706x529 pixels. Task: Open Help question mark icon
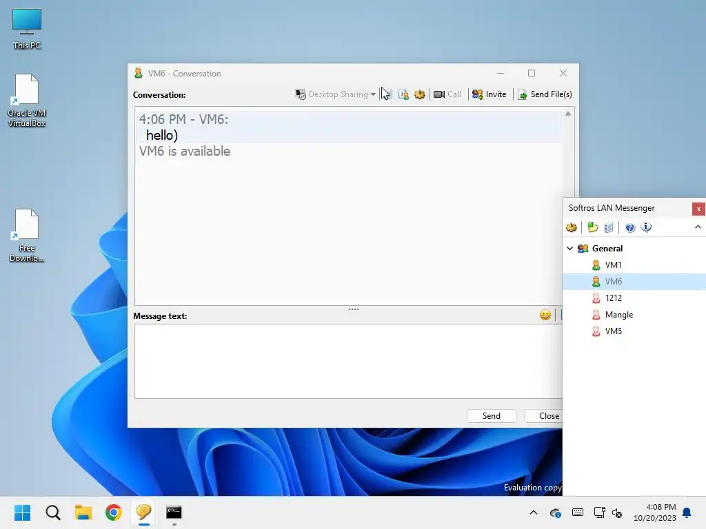[x=630, y=227]
